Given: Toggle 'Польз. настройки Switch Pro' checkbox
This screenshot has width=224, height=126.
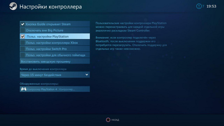Looking at the screenshot, I should click(x=23, y=49).
